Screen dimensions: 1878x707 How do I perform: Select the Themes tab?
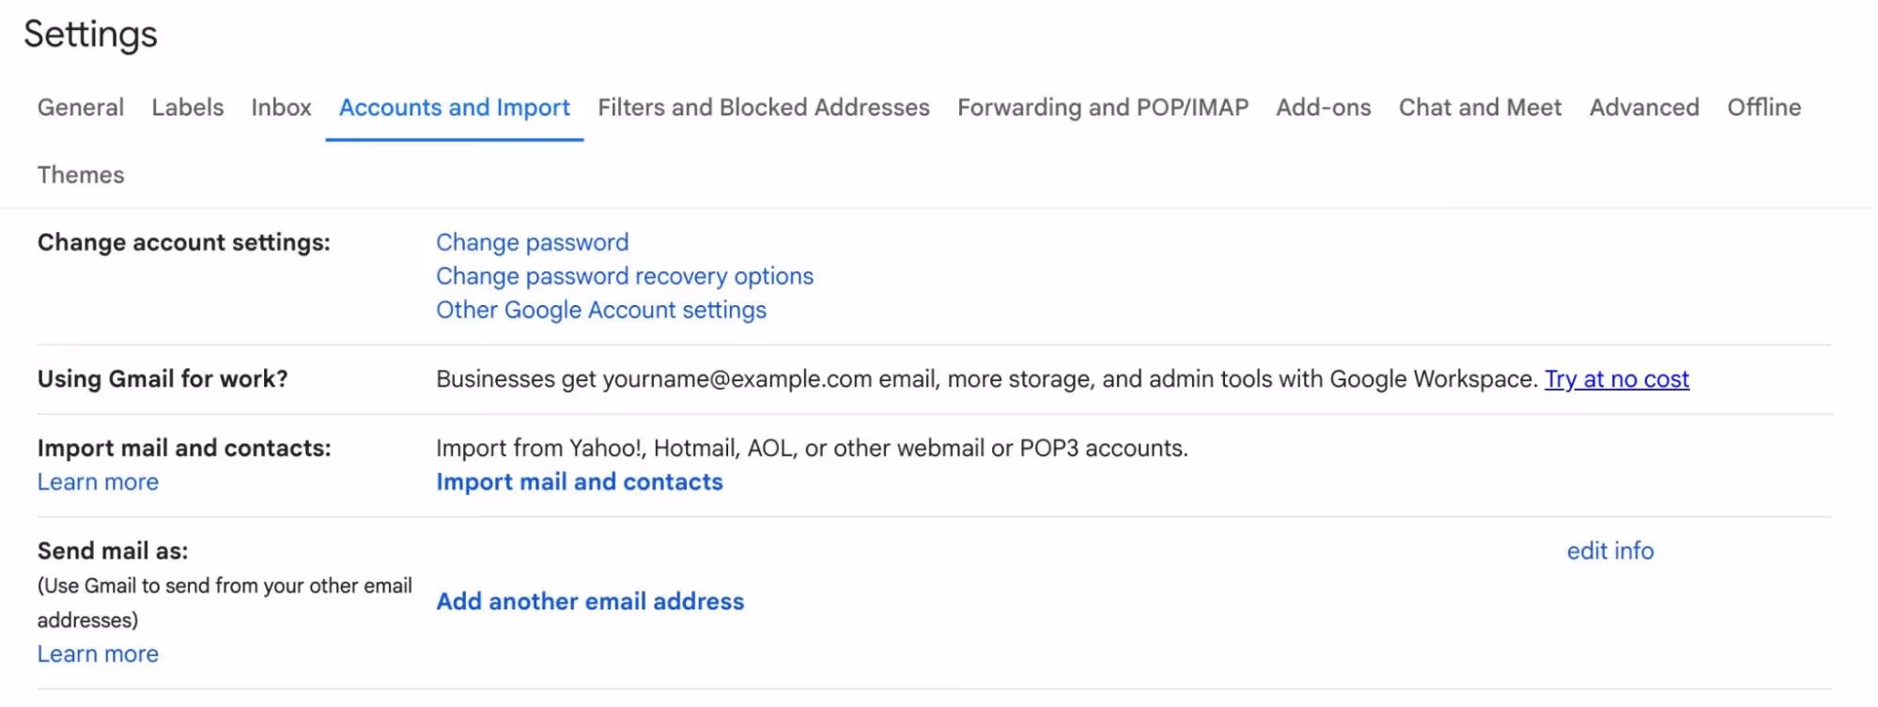coord(80,174)
